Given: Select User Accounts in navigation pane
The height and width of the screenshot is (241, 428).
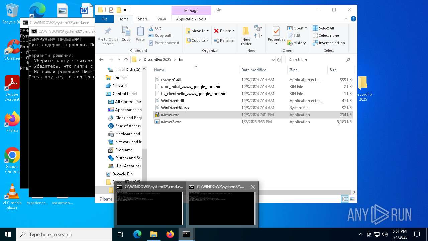Looking at the screenshot, I should pos(127,166).
